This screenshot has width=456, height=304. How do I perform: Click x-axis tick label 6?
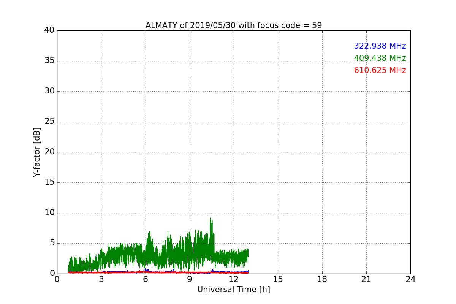pyautogui.click(x=146, y=279)
